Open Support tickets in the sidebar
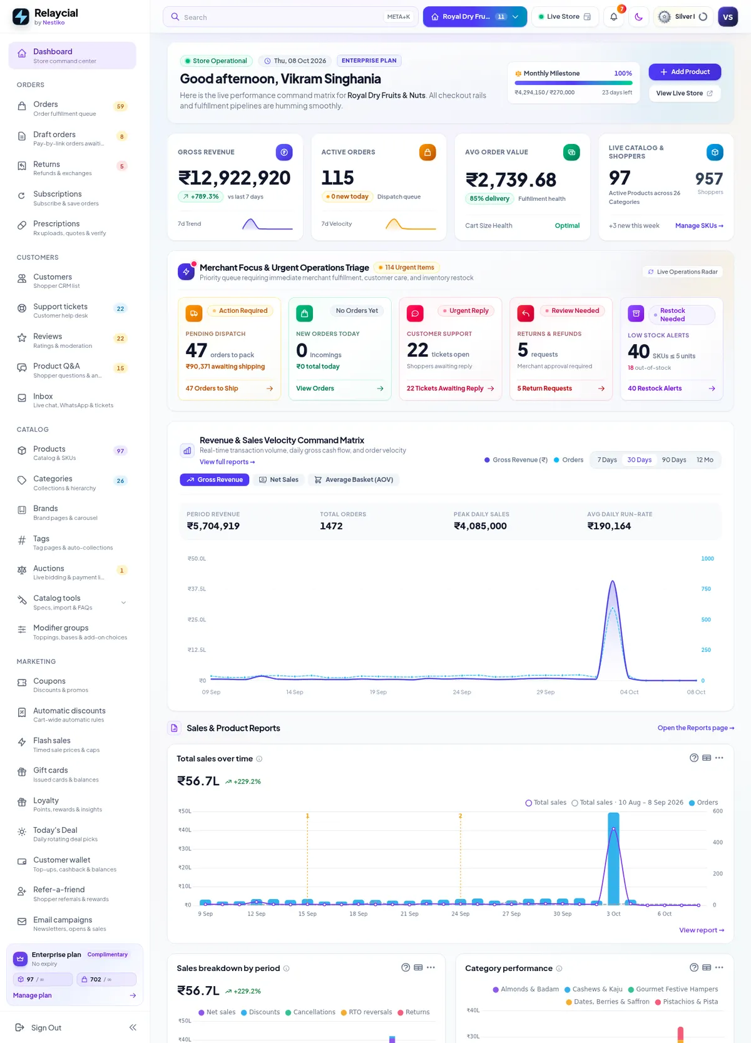 72,310
